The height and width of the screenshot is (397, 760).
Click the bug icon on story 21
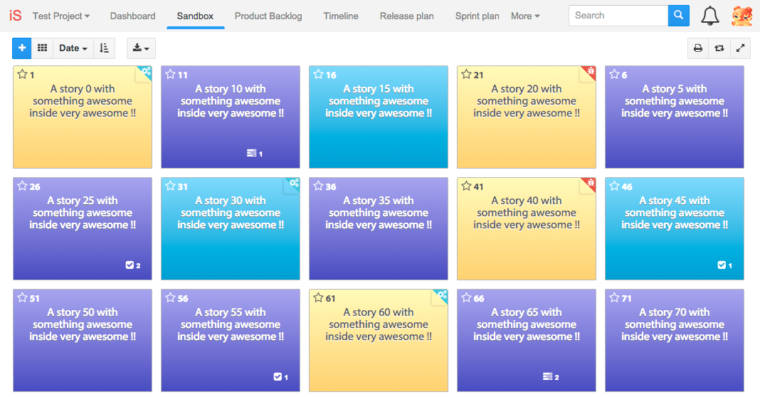coord(591,72)
